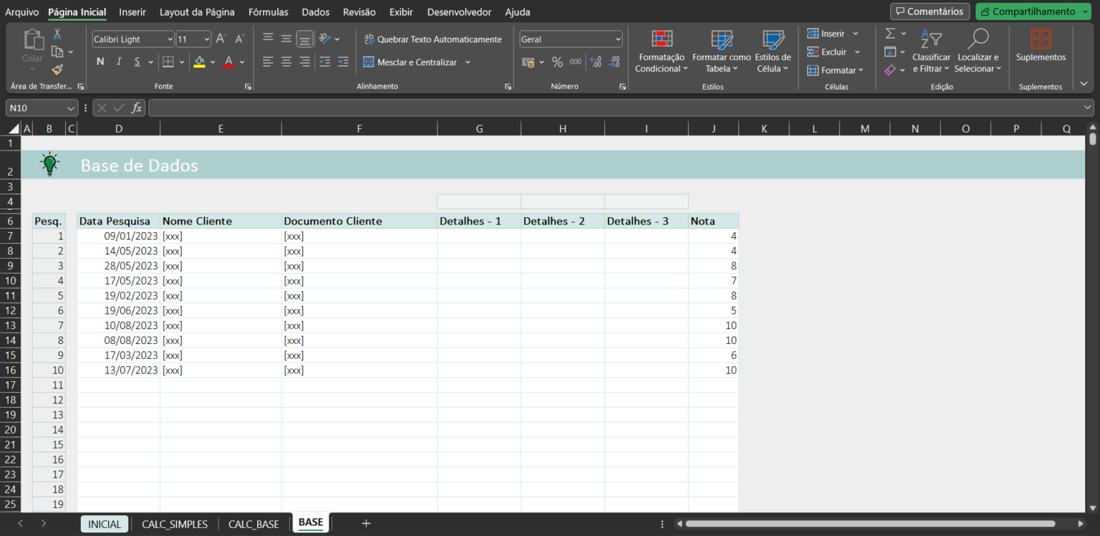Expand the Mesclar e Centralizar dropdown

point(468,62)
